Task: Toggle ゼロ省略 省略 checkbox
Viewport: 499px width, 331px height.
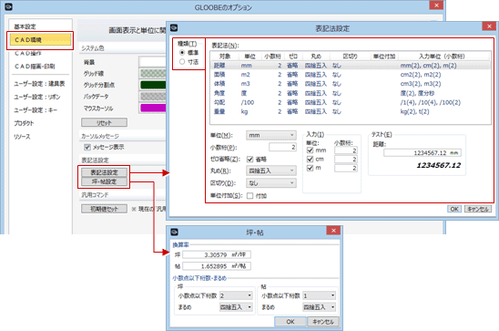Action: coord(249,159)
